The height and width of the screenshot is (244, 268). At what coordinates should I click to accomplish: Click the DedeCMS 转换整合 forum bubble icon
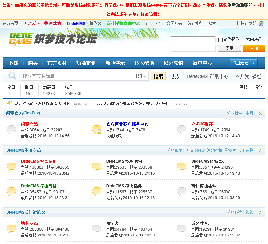[x=182, y=167]
